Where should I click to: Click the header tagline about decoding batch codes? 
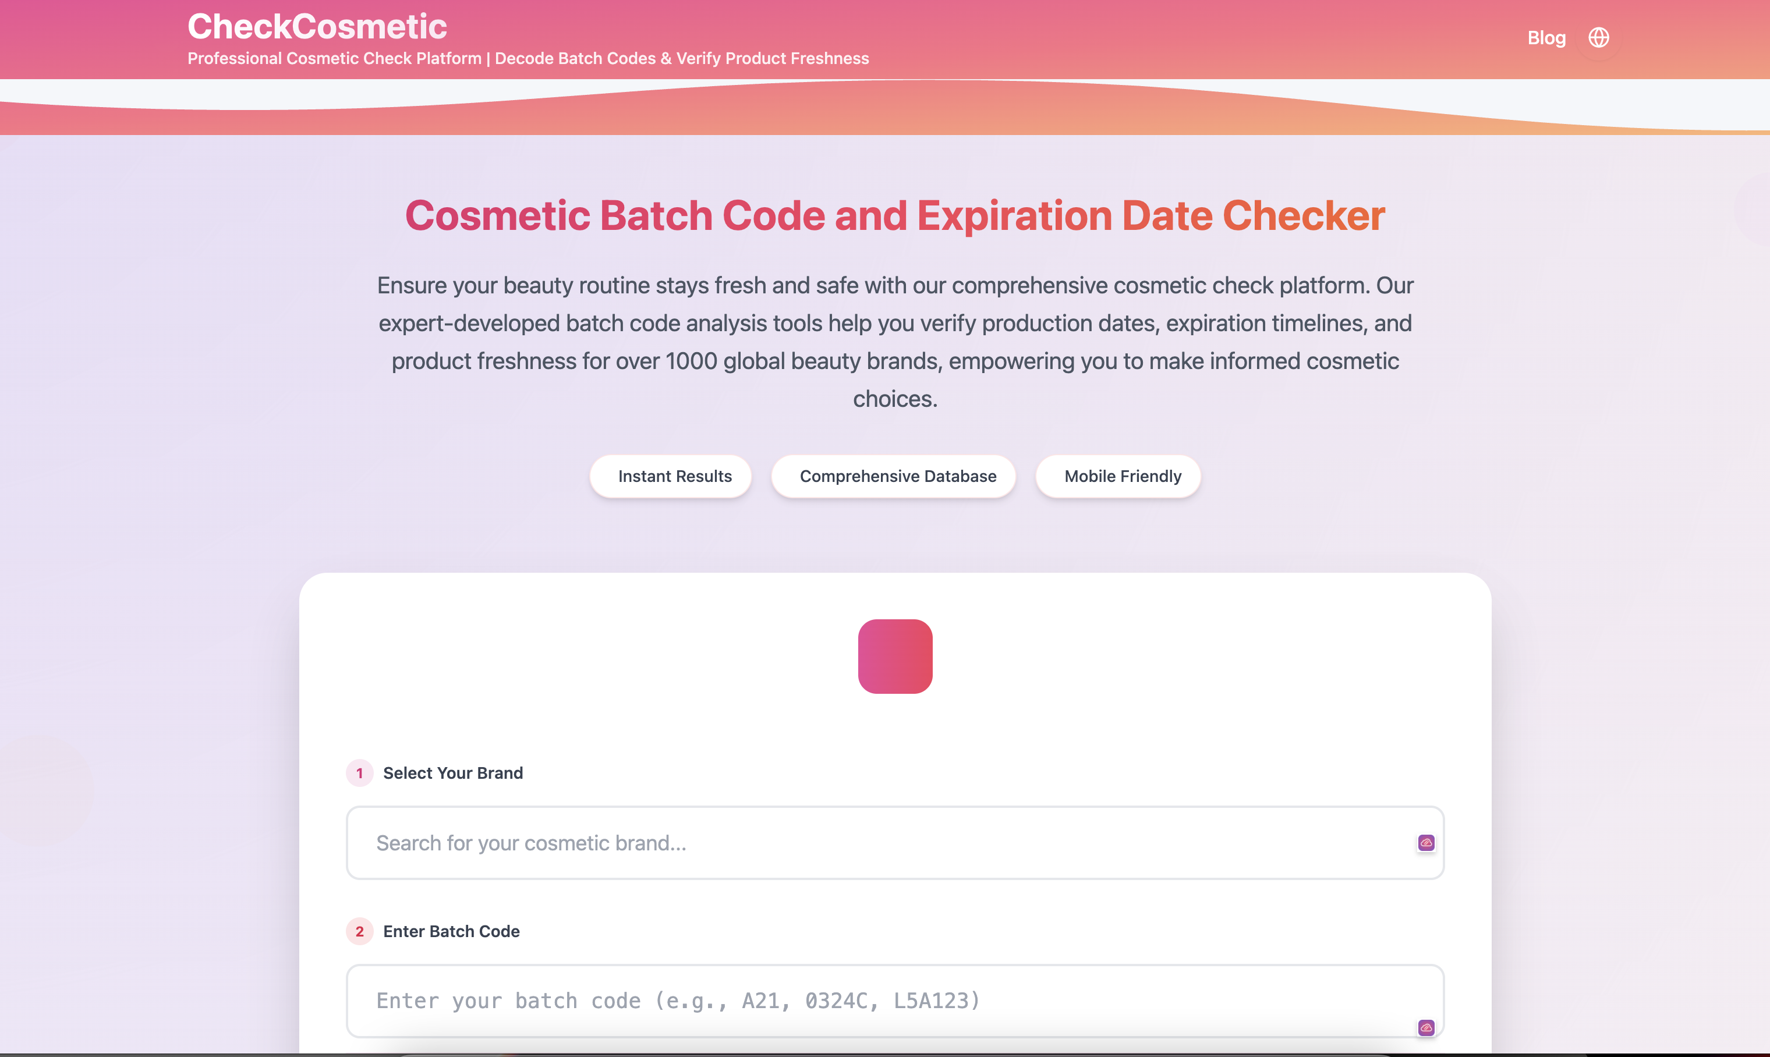(x=528, y=58)
